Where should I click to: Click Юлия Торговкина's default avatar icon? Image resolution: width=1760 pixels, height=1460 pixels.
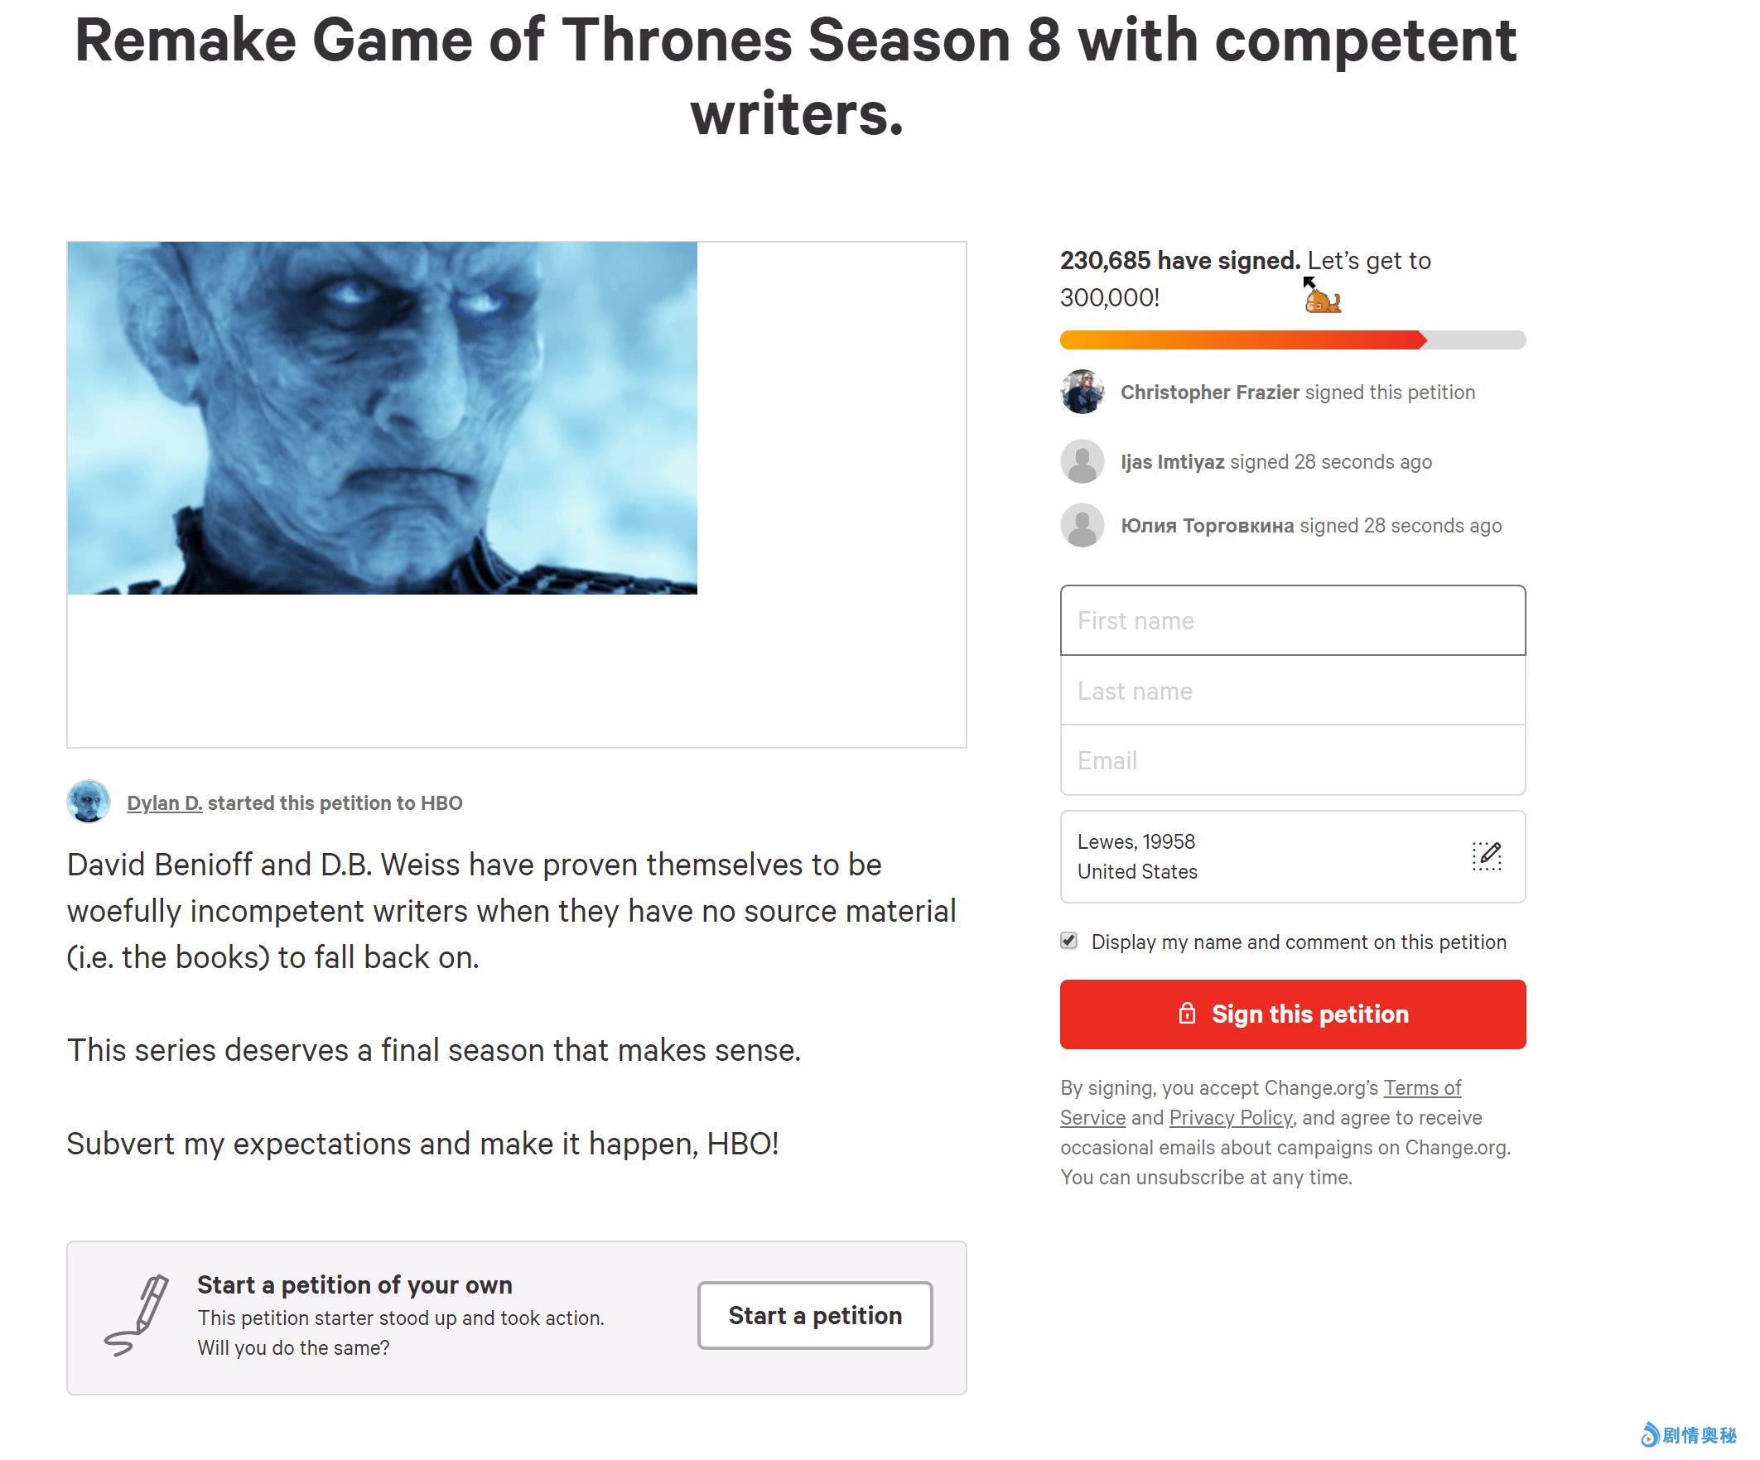(1082, 526)
